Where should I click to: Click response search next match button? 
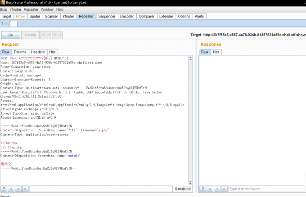224,189
